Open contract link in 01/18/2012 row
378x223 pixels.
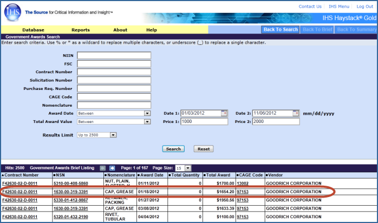tap(20, 192)
